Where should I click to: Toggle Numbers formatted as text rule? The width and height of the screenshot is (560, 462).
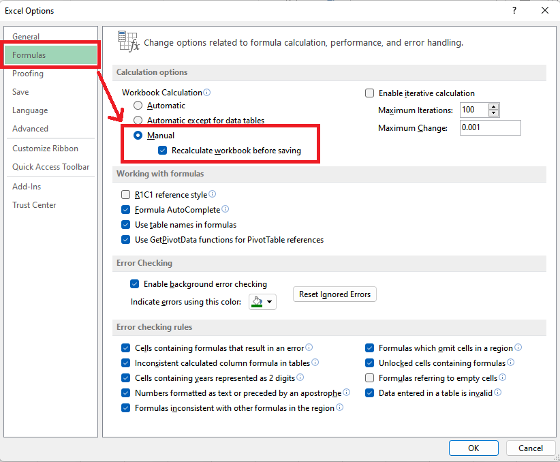(x=126, y=393)
